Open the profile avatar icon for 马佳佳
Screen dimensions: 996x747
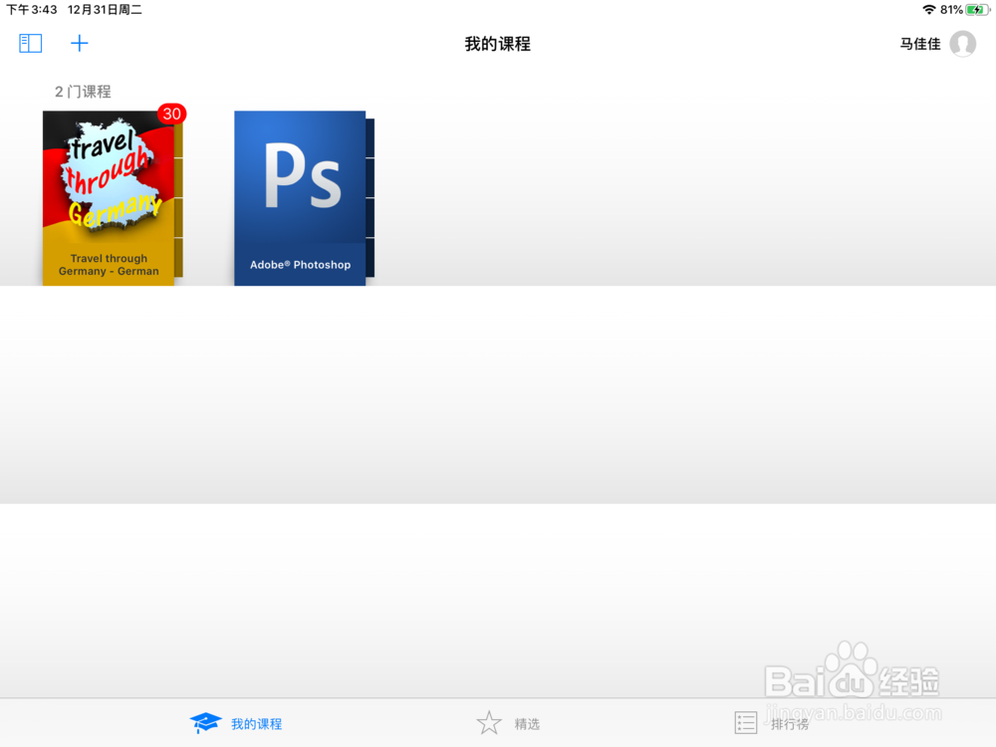pyautogui.click(x=962, y=44)
